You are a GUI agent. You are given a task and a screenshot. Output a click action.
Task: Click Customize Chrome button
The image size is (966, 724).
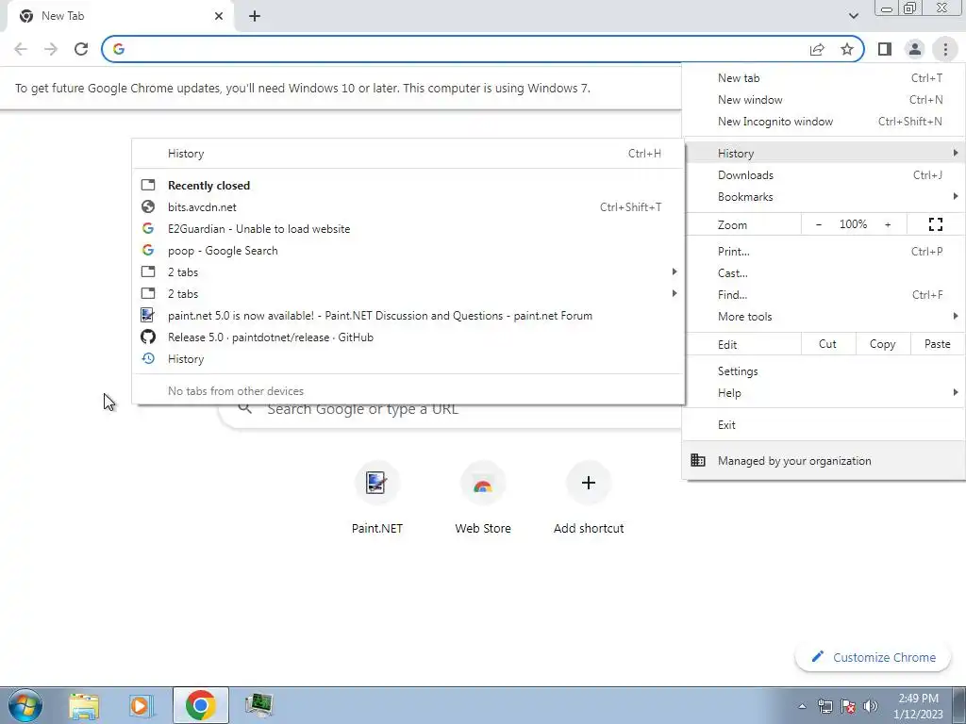point(874,657)
